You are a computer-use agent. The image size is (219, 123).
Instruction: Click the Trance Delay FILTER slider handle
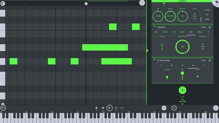(x=198, y=76)
